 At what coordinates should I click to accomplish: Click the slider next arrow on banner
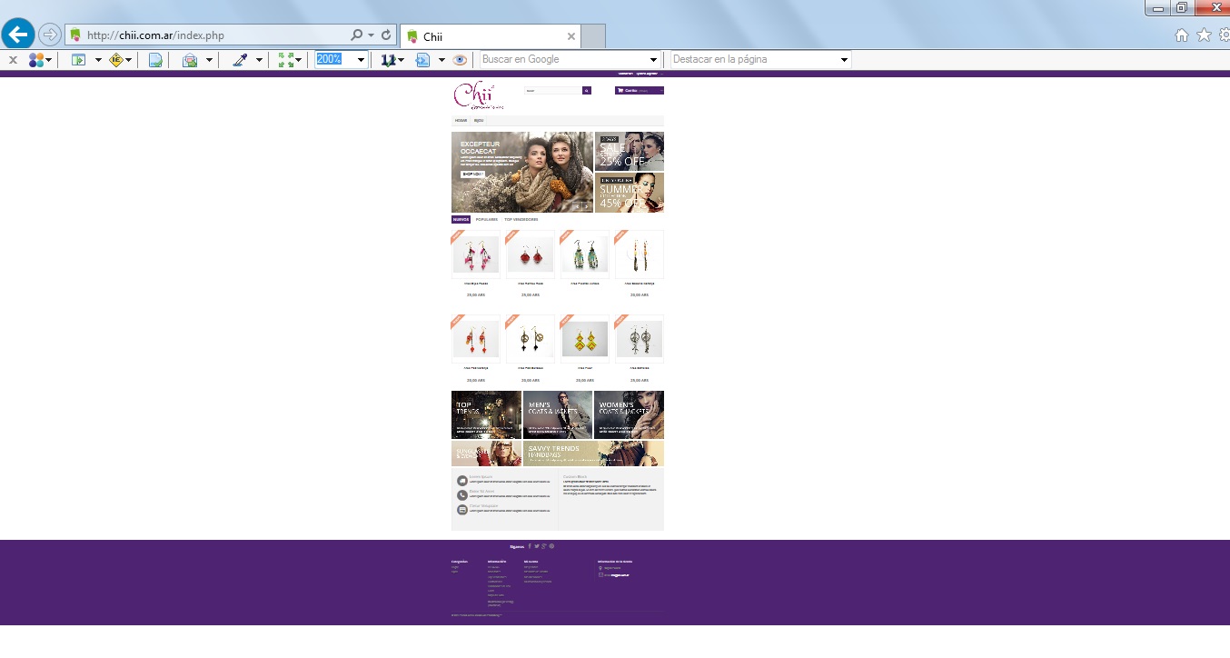(x=586, y=205)
